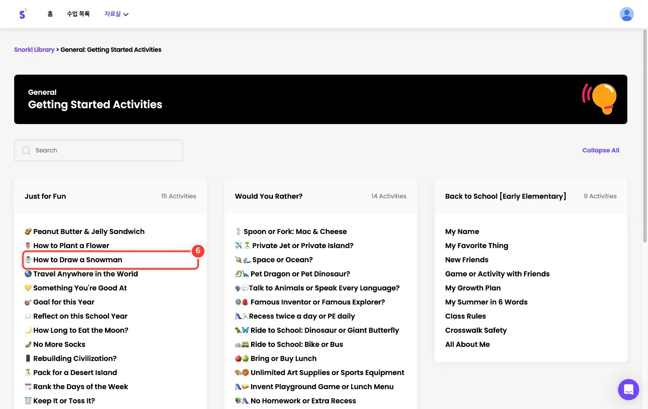Image resolution: width=648 pixels, height=409 pixels.
Task: Open the My Growth Plan activity
Action: [473, 288]
